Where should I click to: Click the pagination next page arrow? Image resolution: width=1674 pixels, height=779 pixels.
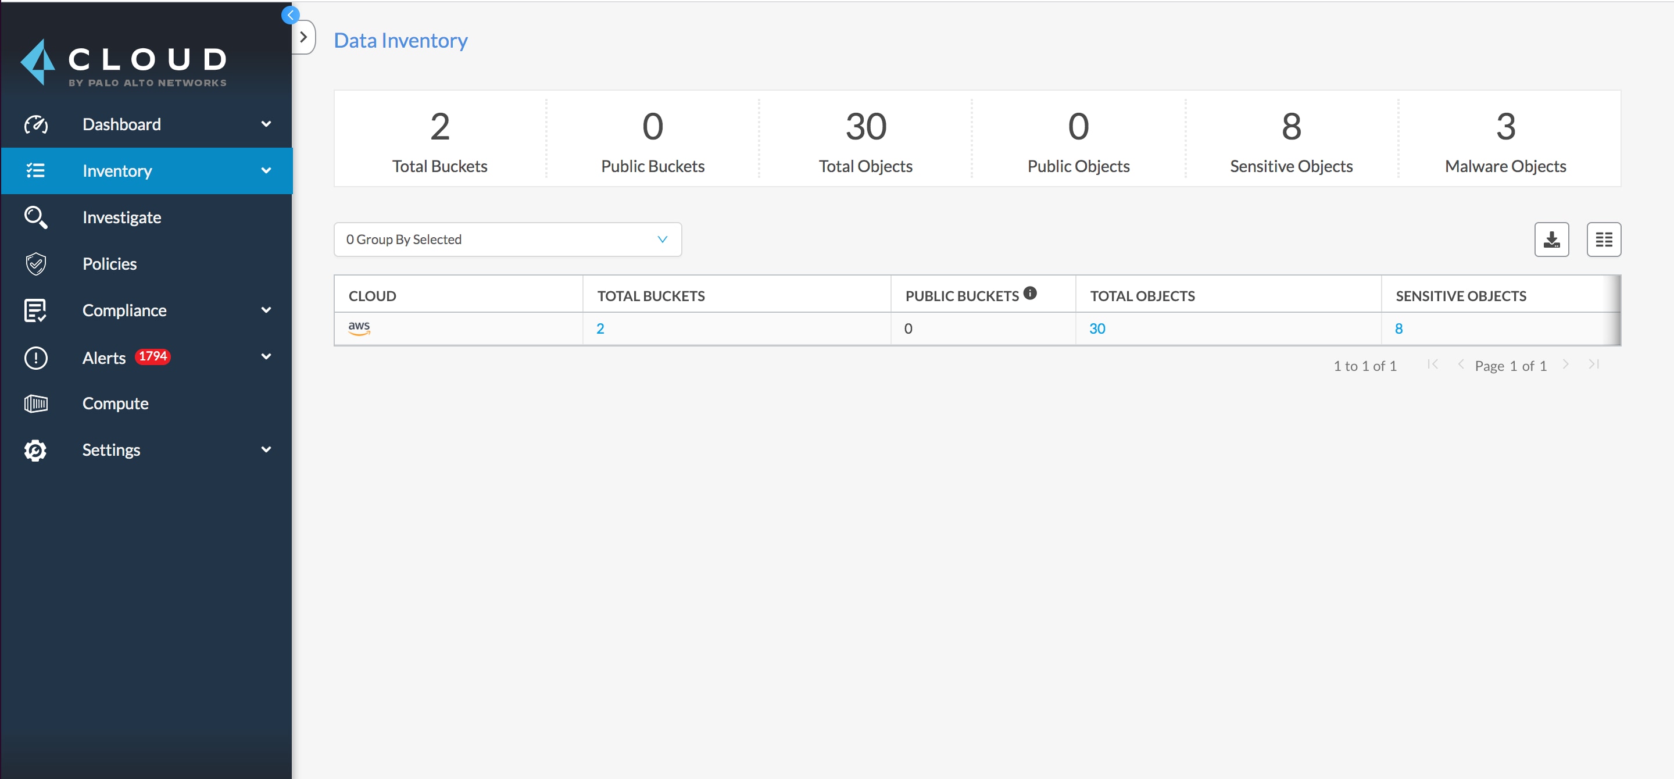pos(1568,365)
